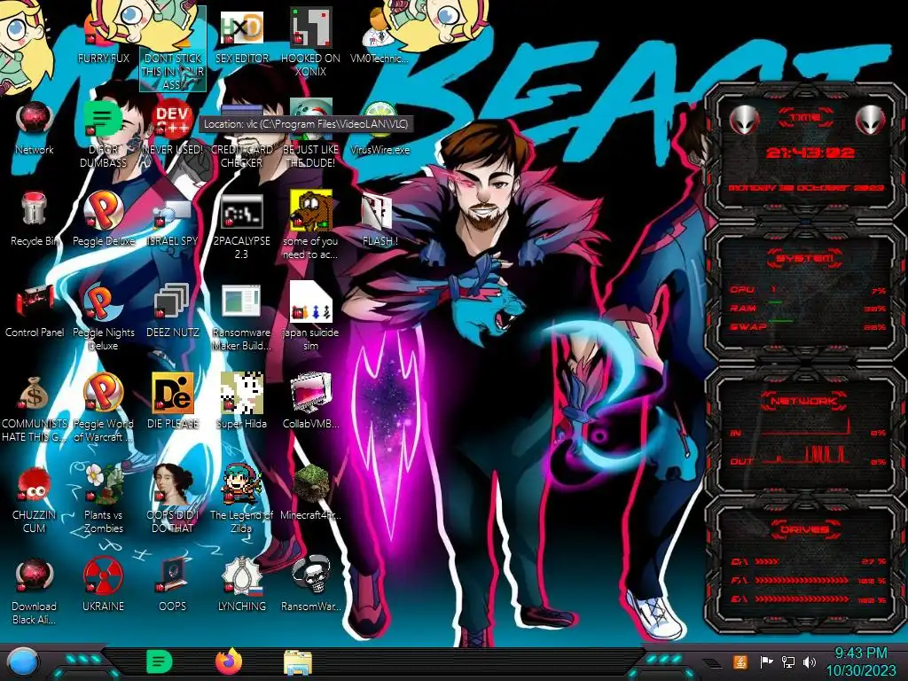The width and height of the screenshot is (908, 681).
Task: Click the orange Java tray icon
Action: tap(740, 661)
